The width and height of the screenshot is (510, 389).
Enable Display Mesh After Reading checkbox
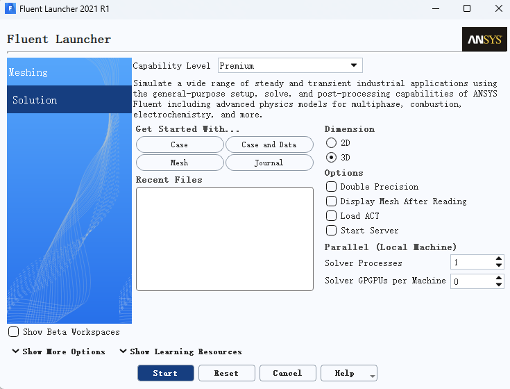tap(331, 201)
